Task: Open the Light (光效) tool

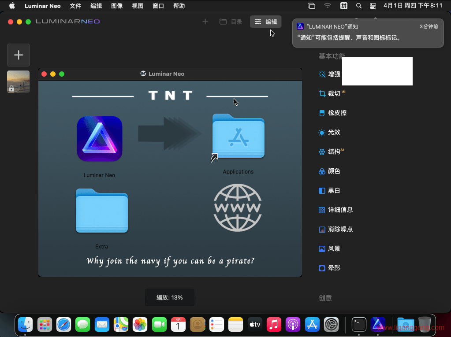Action: (330, 132)
